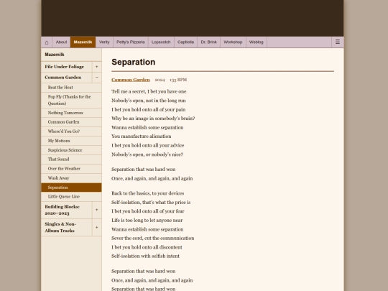388x291 pixels.
Task: Click lyric "Sever the cord, cut the communication"
Action: [x=152, y=239]
